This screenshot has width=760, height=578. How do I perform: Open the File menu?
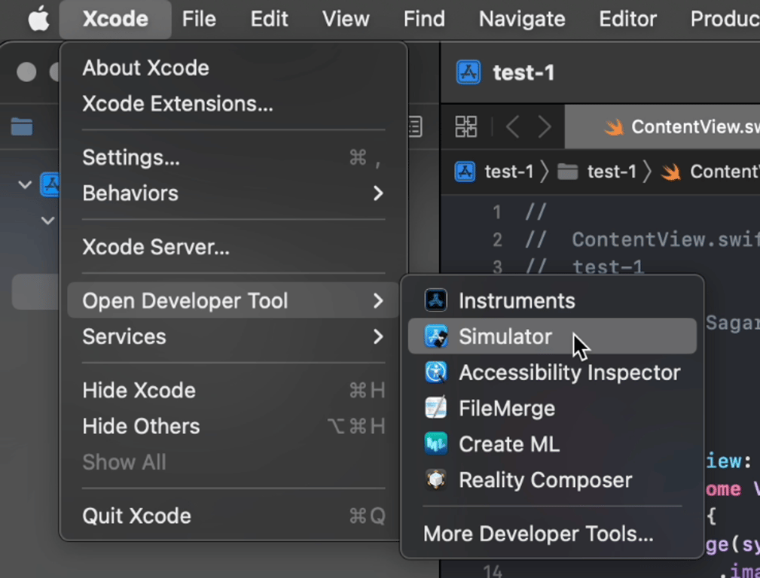pyautogui.click(x=198, y=19)
